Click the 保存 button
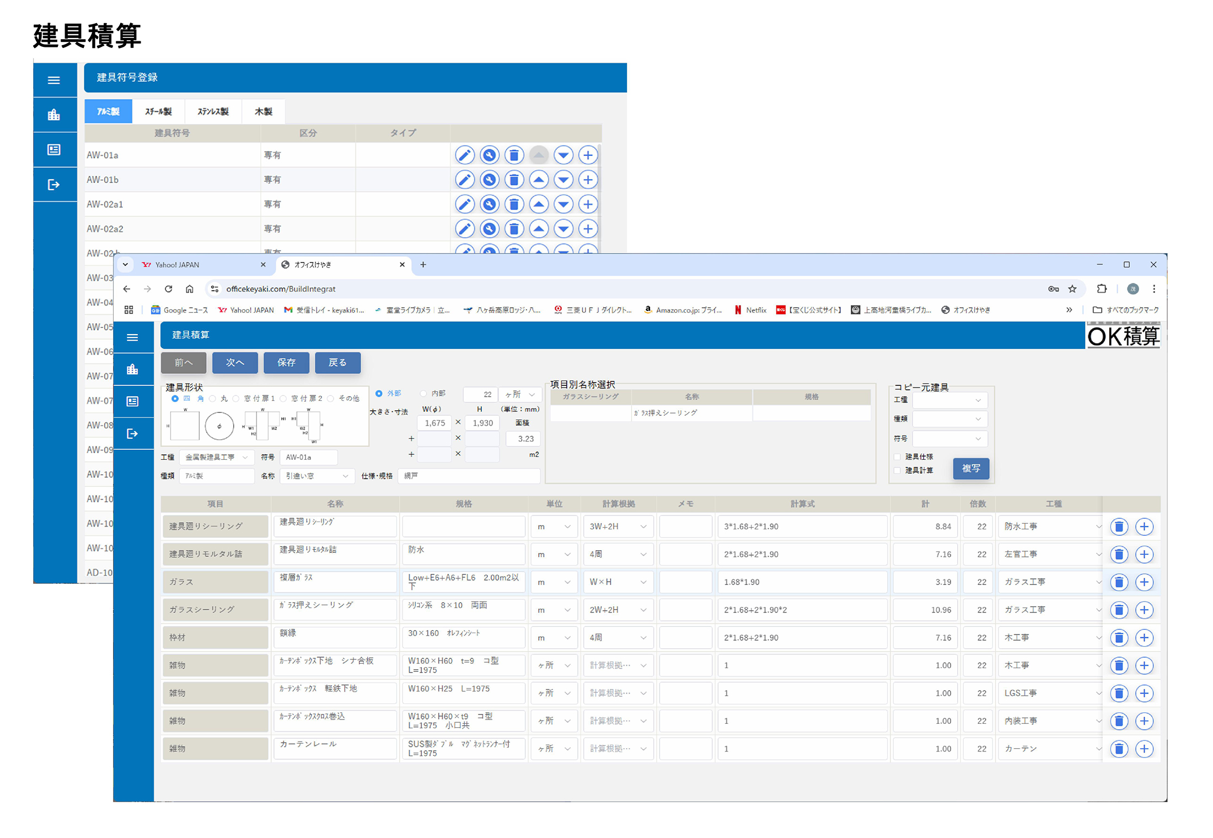The image size is (1213, 838). (286, 363)
